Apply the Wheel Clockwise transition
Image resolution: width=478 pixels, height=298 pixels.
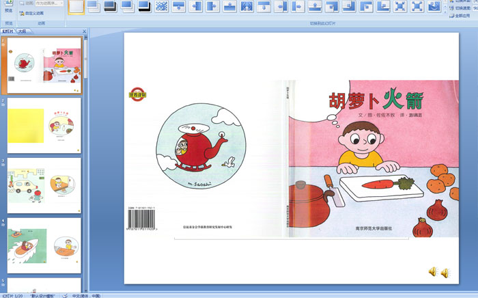(435, 6)
